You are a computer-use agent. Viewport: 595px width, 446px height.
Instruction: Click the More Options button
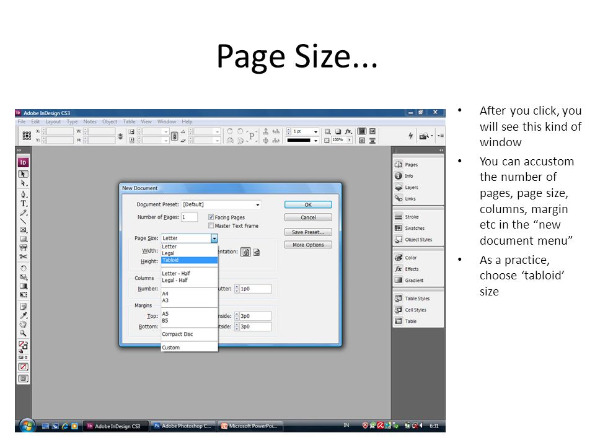[x=308, y=245]
